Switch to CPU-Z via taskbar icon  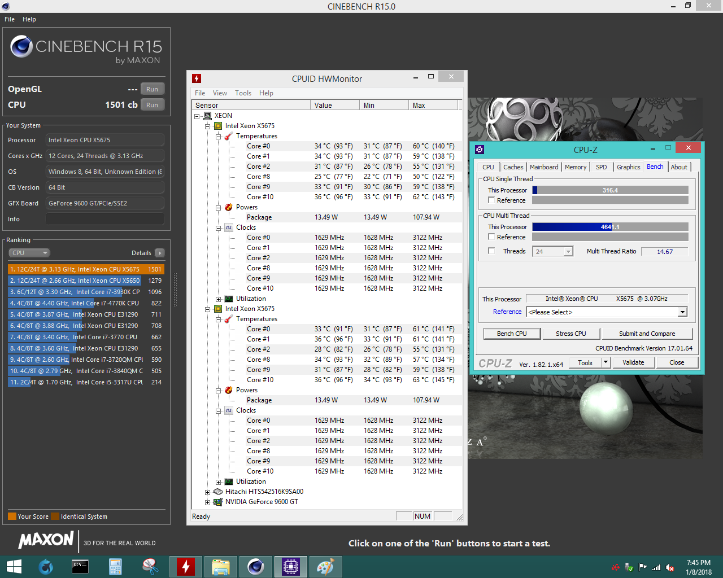(x=290, y=567)
